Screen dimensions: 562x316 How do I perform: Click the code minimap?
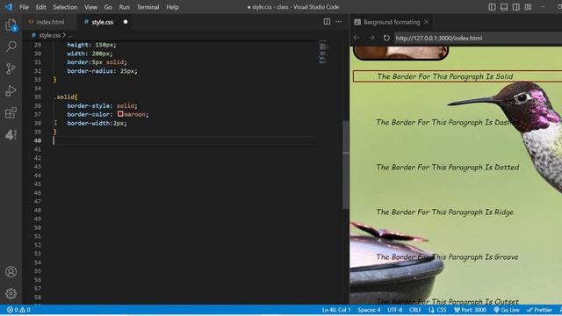click(323, 53)
